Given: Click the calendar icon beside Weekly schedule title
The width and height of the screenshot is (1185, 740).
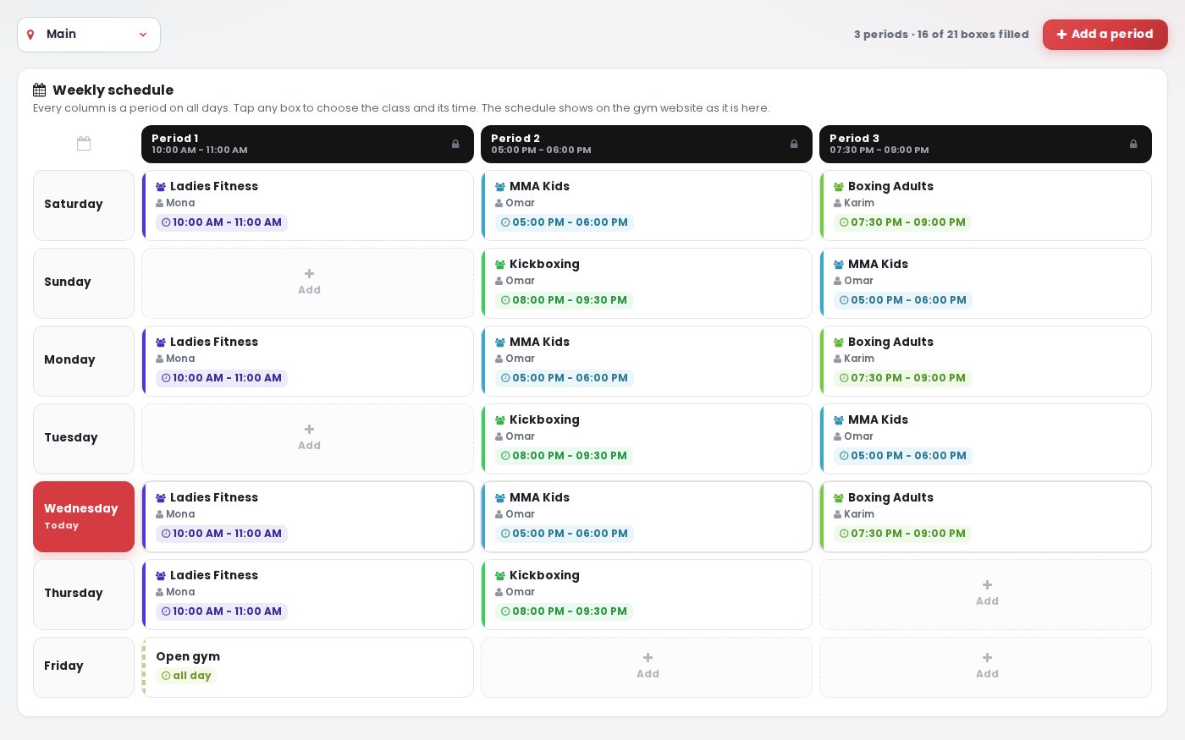Looking at the screenshot, I should coord(40,90).
